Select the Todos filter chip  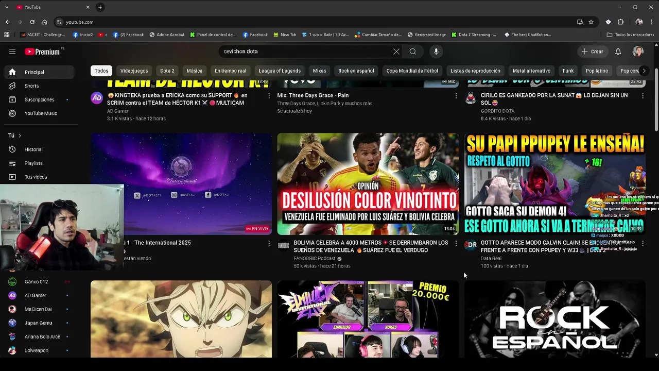click(x=101, y=71)
